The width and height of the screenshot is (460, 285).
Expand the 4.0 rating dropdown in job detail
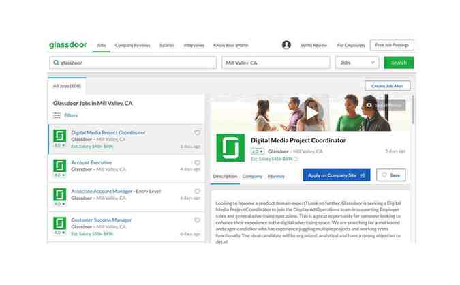pyautogui.click(x=258, y=151)
